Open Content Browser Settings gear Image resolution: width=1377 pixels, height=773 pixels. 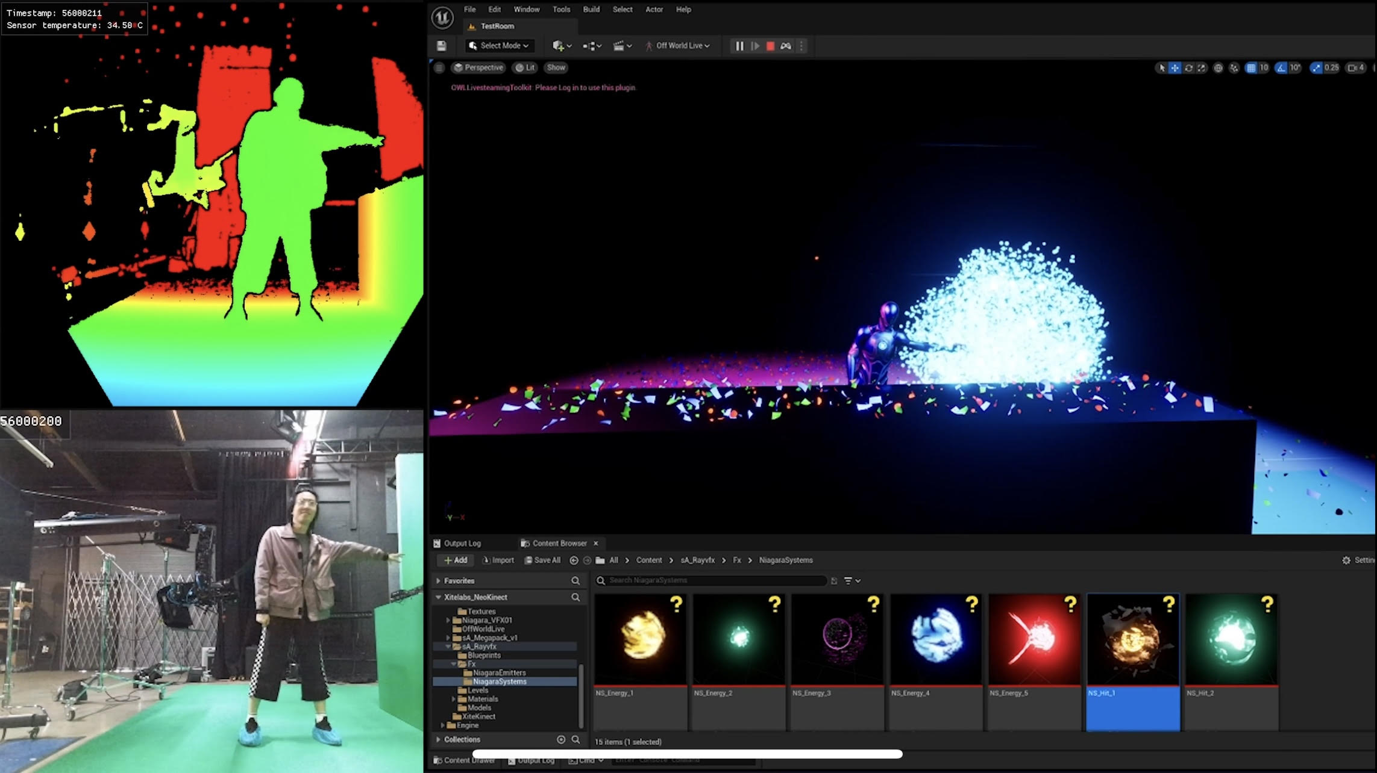[x=1347, y=560]
